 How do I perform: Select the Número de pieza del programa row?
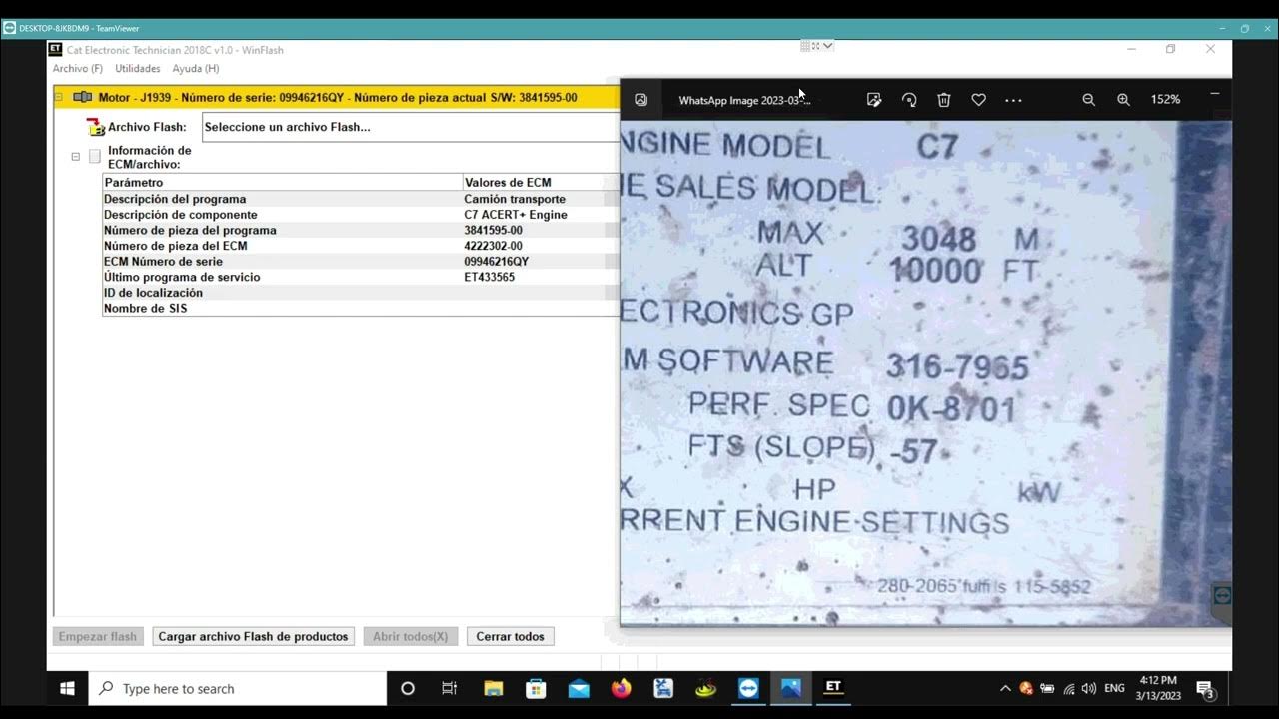click(361, 230)
